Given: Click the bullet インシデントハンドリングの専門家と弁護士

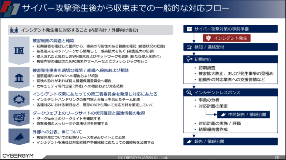Looking at the screenshot, I should (88, 100).
